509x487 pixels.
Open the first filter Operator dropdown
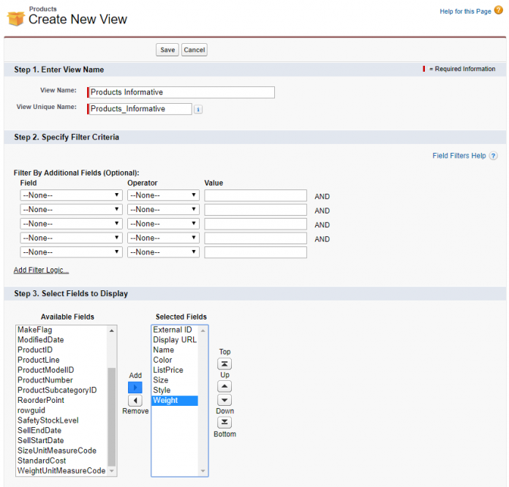point(163,195)
